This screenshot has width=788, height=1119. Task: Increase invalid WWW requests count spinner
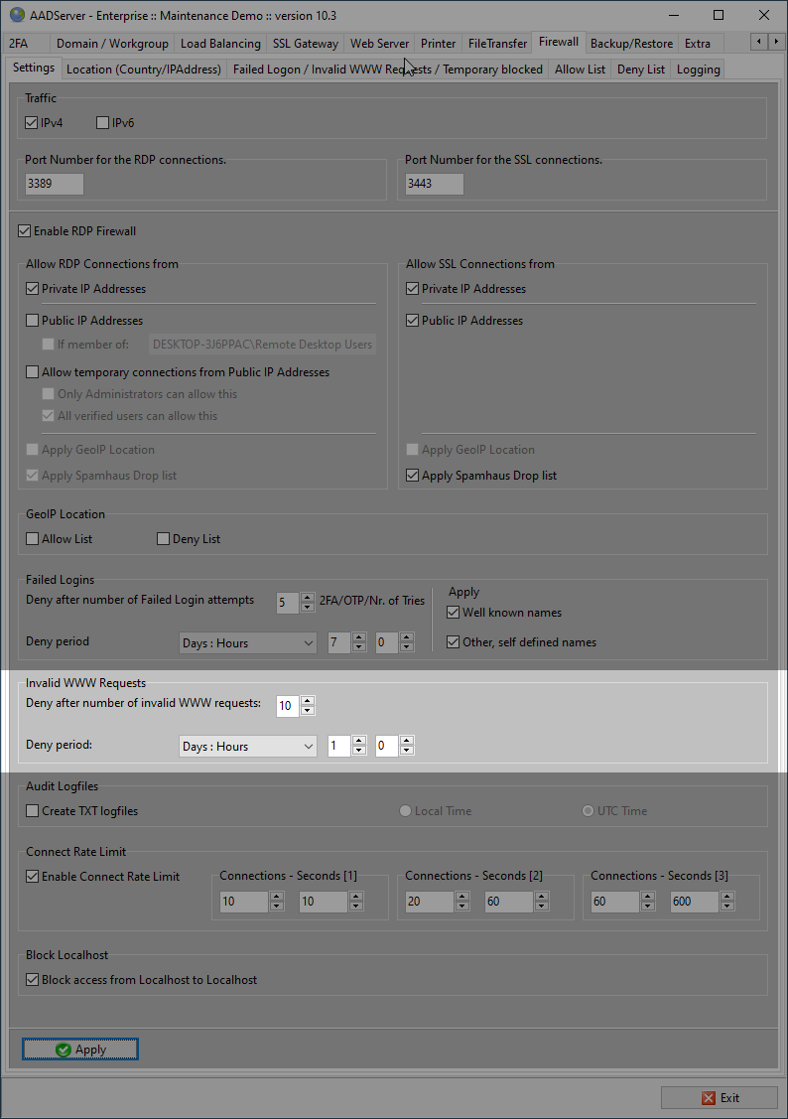[308, 700]
